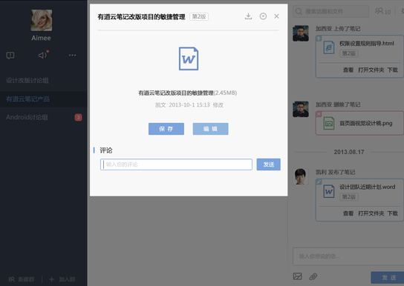Click 下载 on the 设计团队近期计划.word card
This screenshot has width=404, height=286.
click(x=393, y=213)
